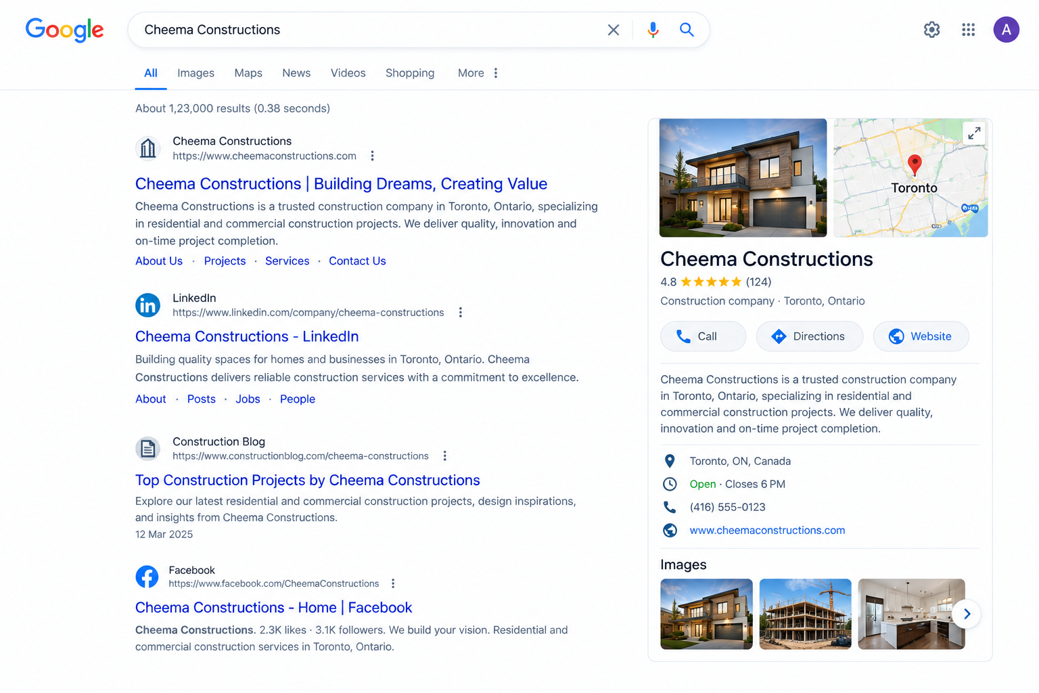Switch to the Shopping tab
Image resolution: width=1039 pixels, height=693 pixels.
click(410, 73)
